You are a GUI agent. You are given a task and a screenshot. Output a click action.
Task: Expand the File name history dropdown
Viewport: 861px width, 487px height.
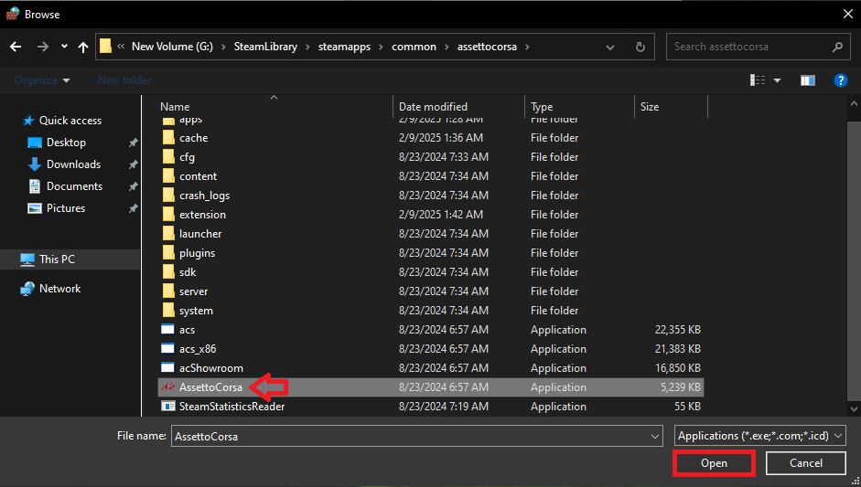[654, 437]
